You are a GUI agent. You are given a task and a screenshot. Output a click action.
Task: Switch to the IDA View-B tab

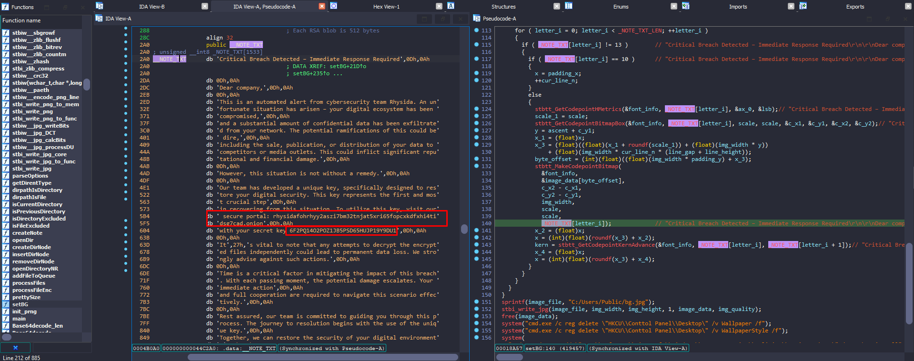click(x=151, y=7)
